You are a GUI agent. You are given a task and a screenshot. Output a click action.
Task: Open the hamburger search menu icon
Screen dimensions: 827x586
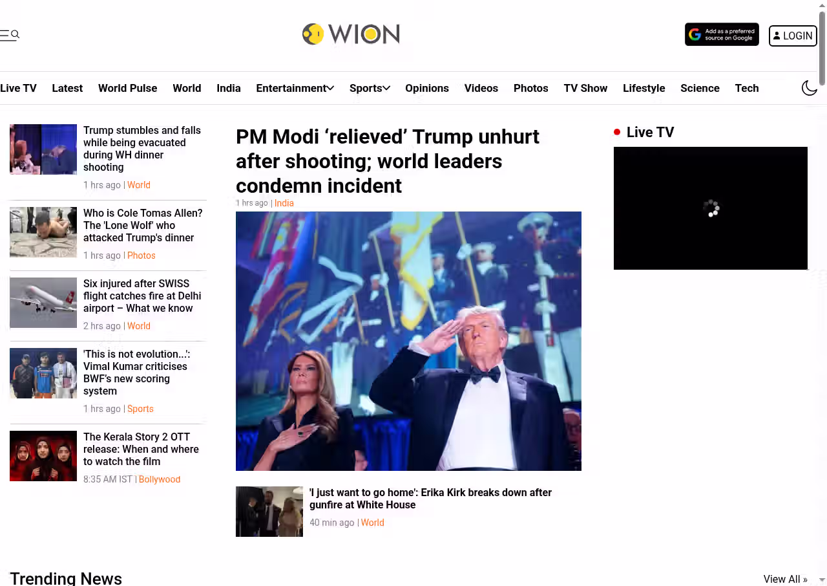click(x=10, y=35)
